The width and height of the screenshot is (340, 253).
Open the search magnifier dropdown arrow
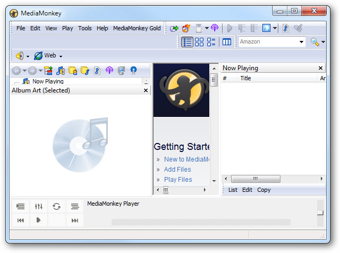click(322, 43)
